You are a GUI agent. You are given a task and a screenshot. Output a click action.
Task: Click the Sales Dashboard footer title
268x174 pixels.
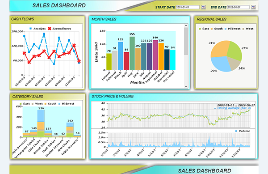pyautogui.click(x=205, y=170)
